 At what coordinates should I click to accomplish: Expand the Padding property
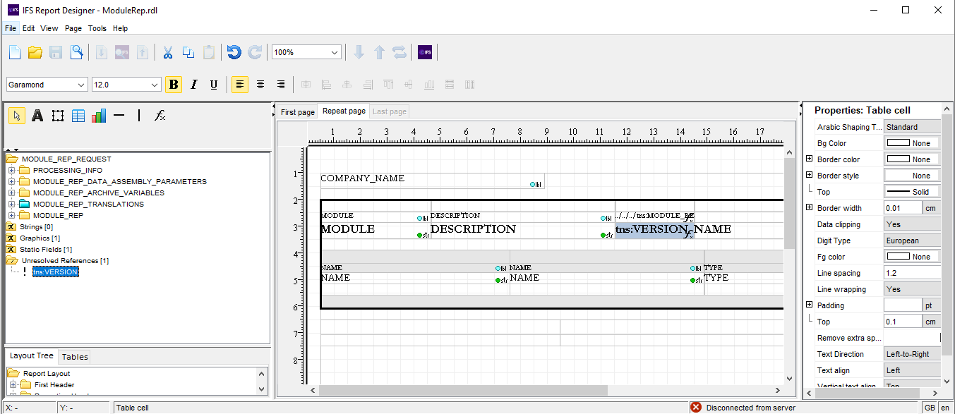(x=810, y=305)
